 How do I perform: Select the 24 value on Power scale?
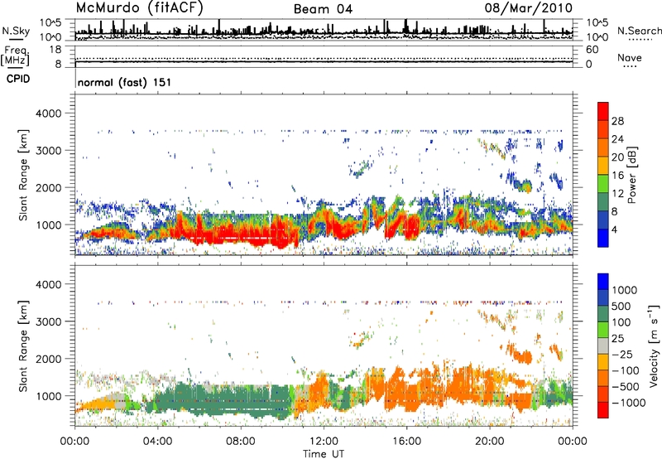coord(617,139)
